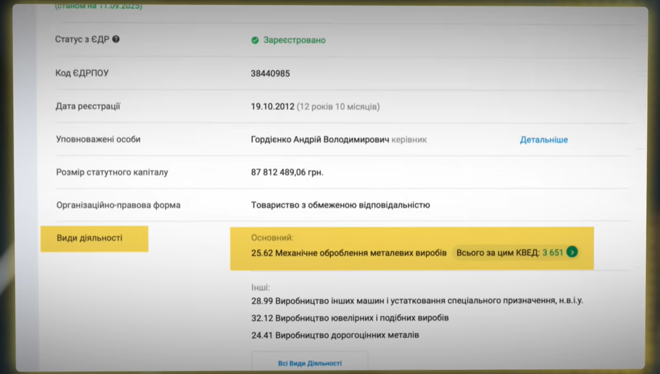Viewport: 660px width, 374px height.
Task: Click the Уповноважені особи row label
Action: pos(98,140)
